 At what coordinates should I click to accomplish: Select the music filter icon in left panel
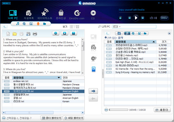click(x=18, y=24)
